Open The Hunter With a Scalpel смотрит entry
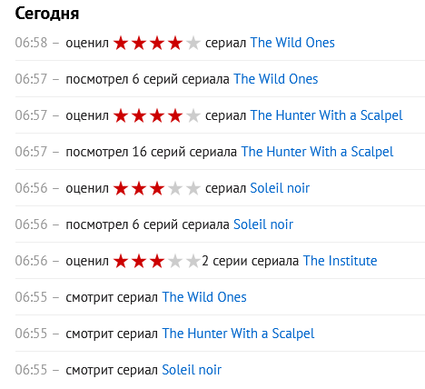This screenshot has height=389, width=425. (x=238, y=334)
